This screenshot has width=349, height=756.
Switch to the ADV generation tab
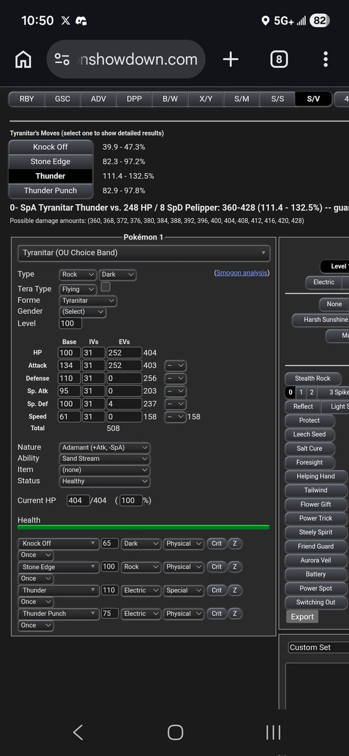[98, 99]
